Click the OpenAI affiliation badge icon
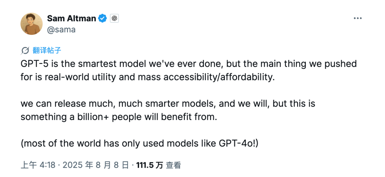385x177 pixels. 114,19
